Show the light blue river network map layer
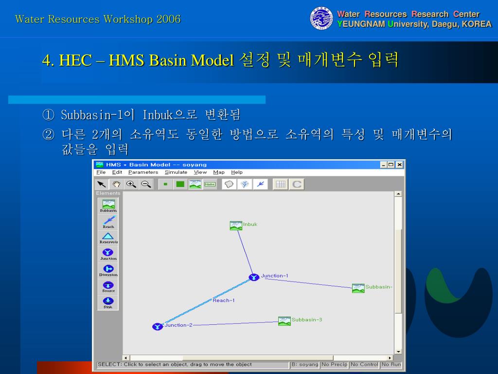The image size is (498, 374). click(245, 184)
